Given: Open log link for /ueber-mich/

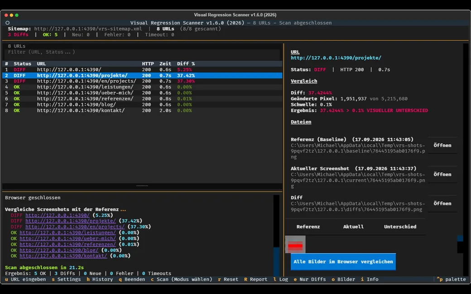Looking at the screenshot, I should [67, 238].
